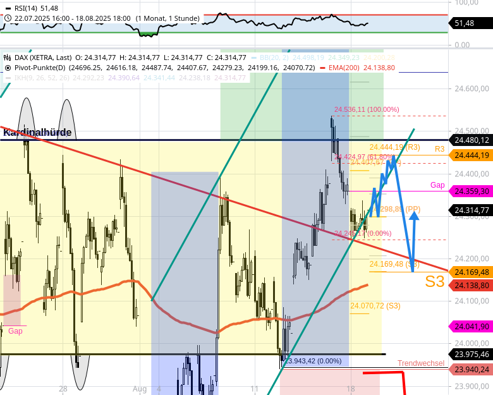Click pivot label 24.169,48 (S3) on chart
The height and width of the screenshot is (395, 493).
[394, 264]
